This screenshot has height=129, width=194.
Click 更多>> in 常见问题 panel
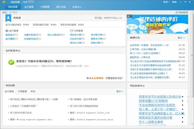[120, 91]
